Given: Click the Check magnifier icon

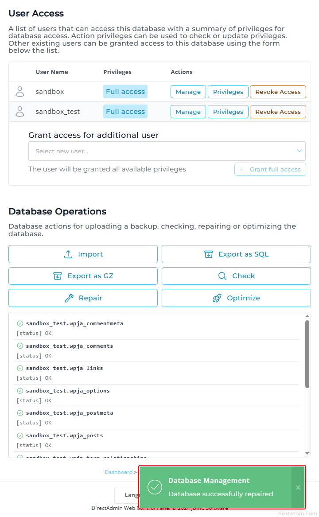Looking at the screenshot, I should [x=222, y=276].
